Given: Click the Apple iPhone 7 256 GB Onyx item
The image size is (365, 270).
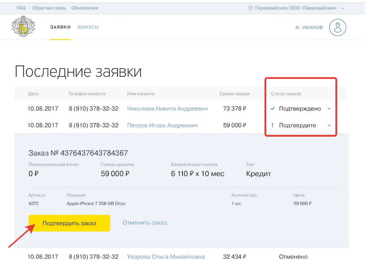Looking at the screenshot, I should 96,203.
